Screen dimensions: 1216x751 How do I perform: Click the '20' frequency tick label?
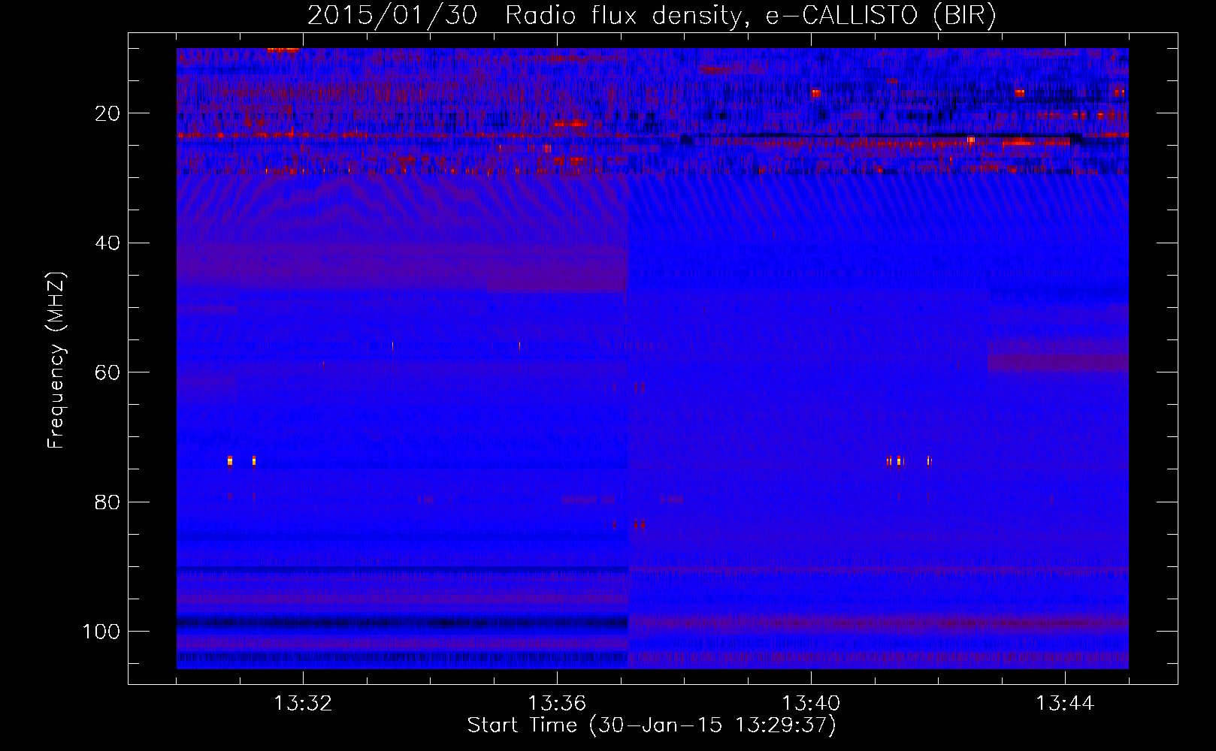[x=108, y=113]
